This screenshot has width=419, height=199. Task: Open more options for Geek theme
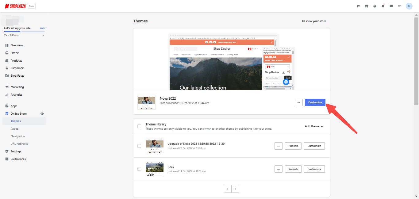[278, 169]
